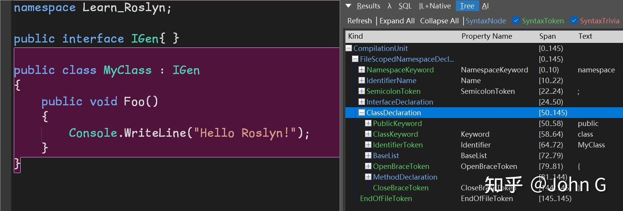Collapse the results pane with the triangle arrow
Viewport: 623px width, 211px height.
coord(348,6)
